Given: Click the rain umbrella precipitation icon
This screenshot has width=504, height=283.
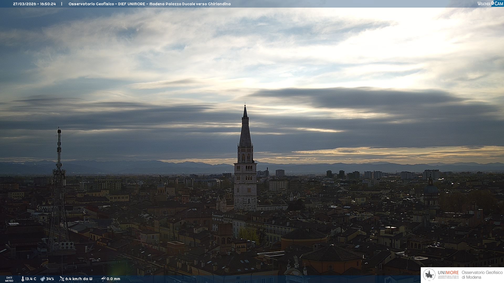Looking at the screenshot, I should click(103, 279).
